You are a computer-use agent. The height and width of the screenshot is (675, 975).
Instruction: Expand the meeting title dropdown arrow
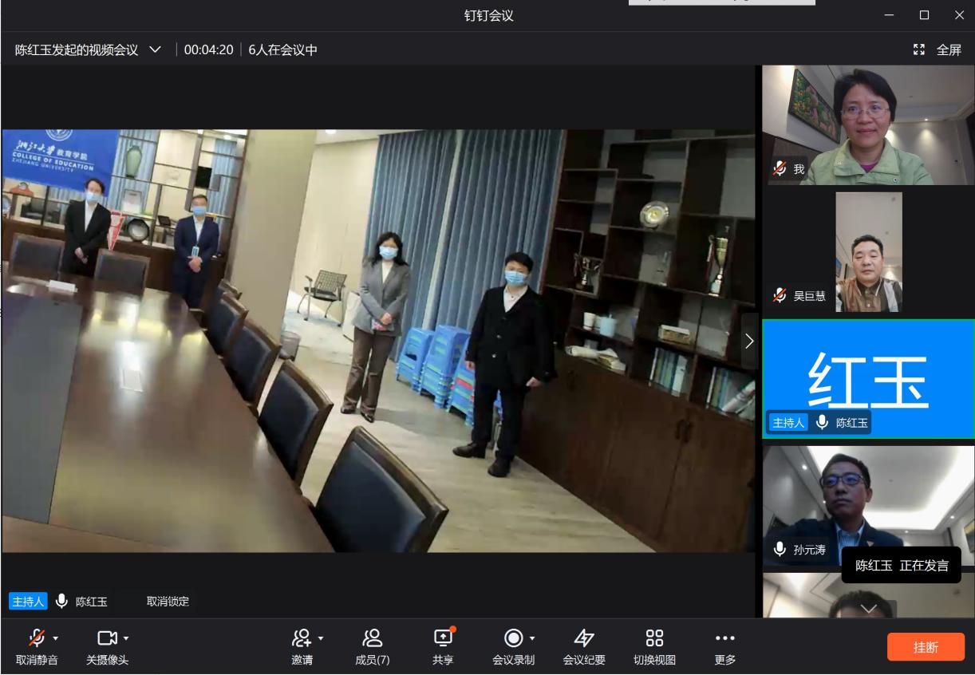click(155, 49)
